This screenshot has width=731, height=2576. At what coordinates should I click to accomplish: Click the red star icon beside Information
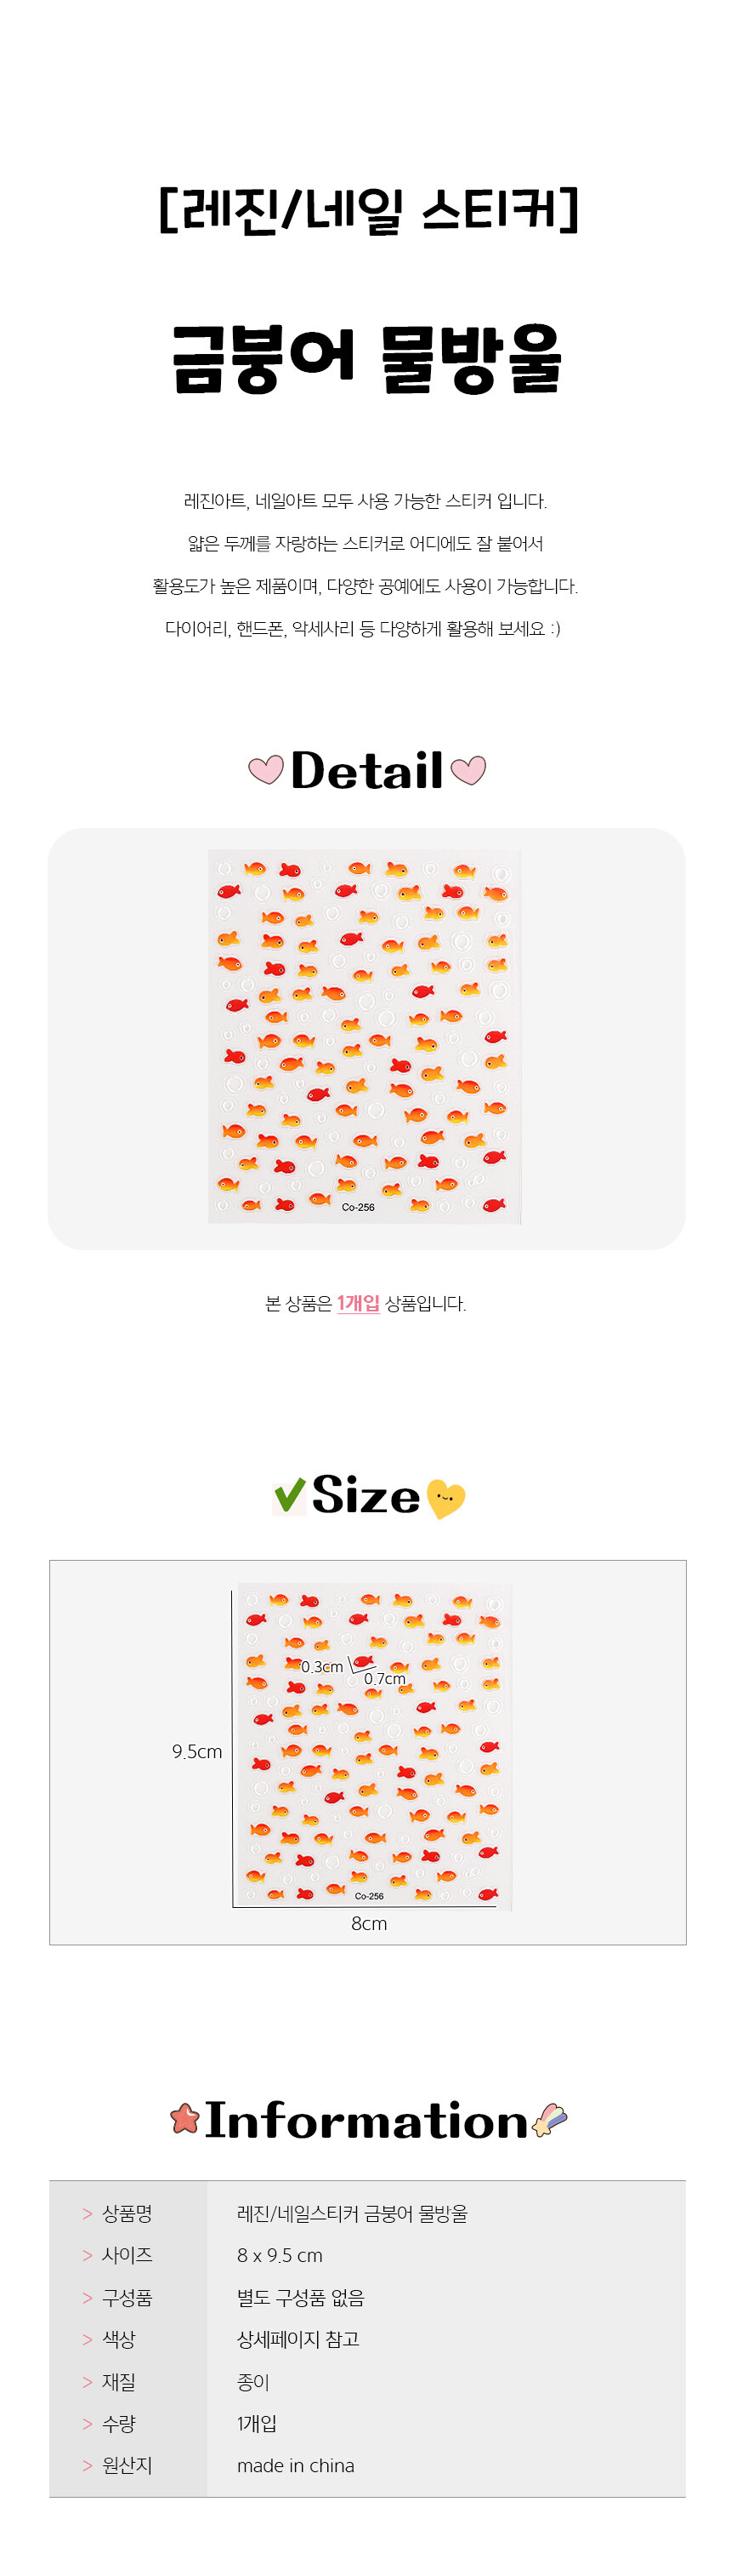click(x=184, y=2118)
